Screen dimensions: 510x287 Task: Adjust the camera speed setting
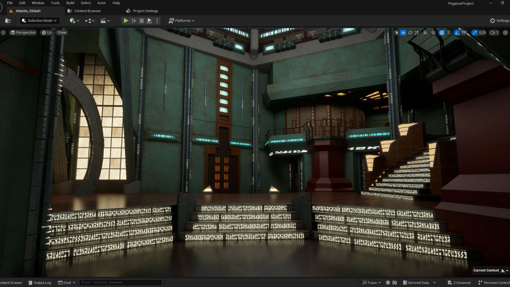click(494, 33)
